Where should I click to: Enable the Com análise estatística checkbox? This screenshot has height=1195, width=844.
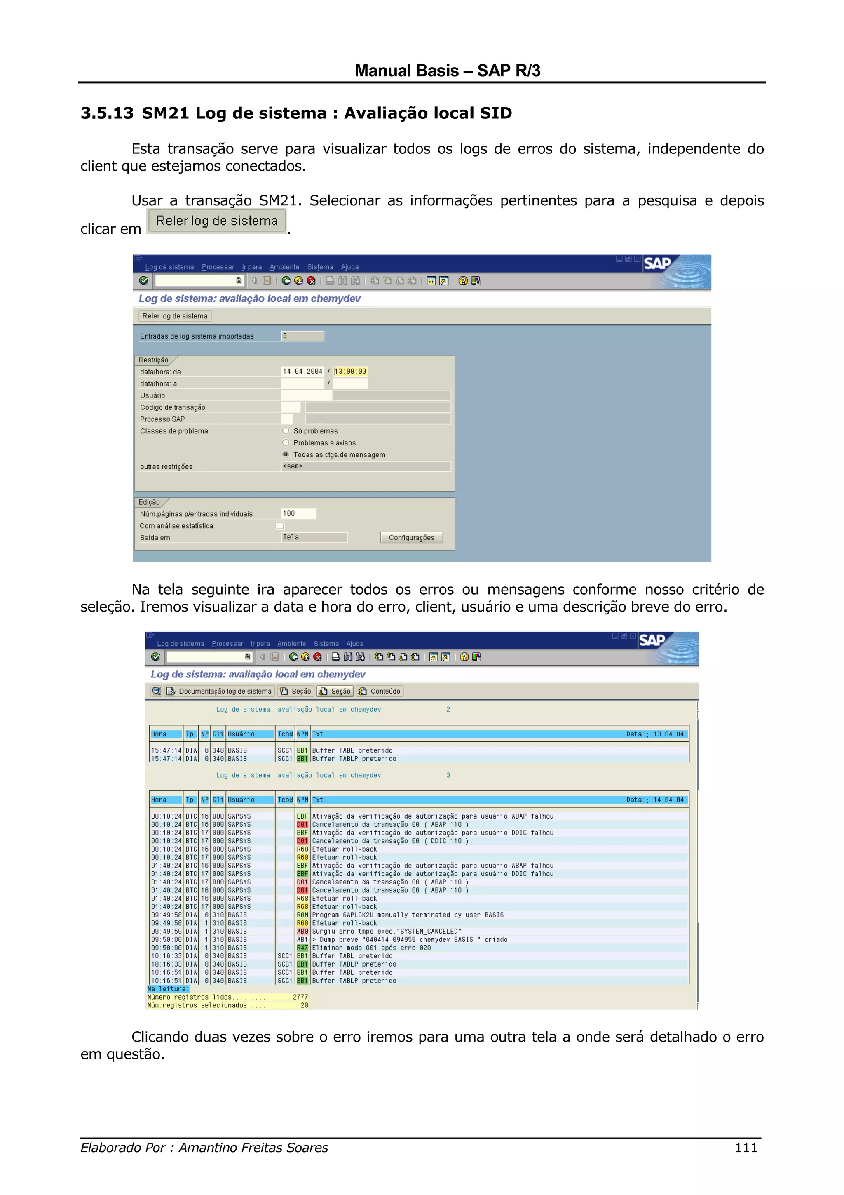coord(280,526)
